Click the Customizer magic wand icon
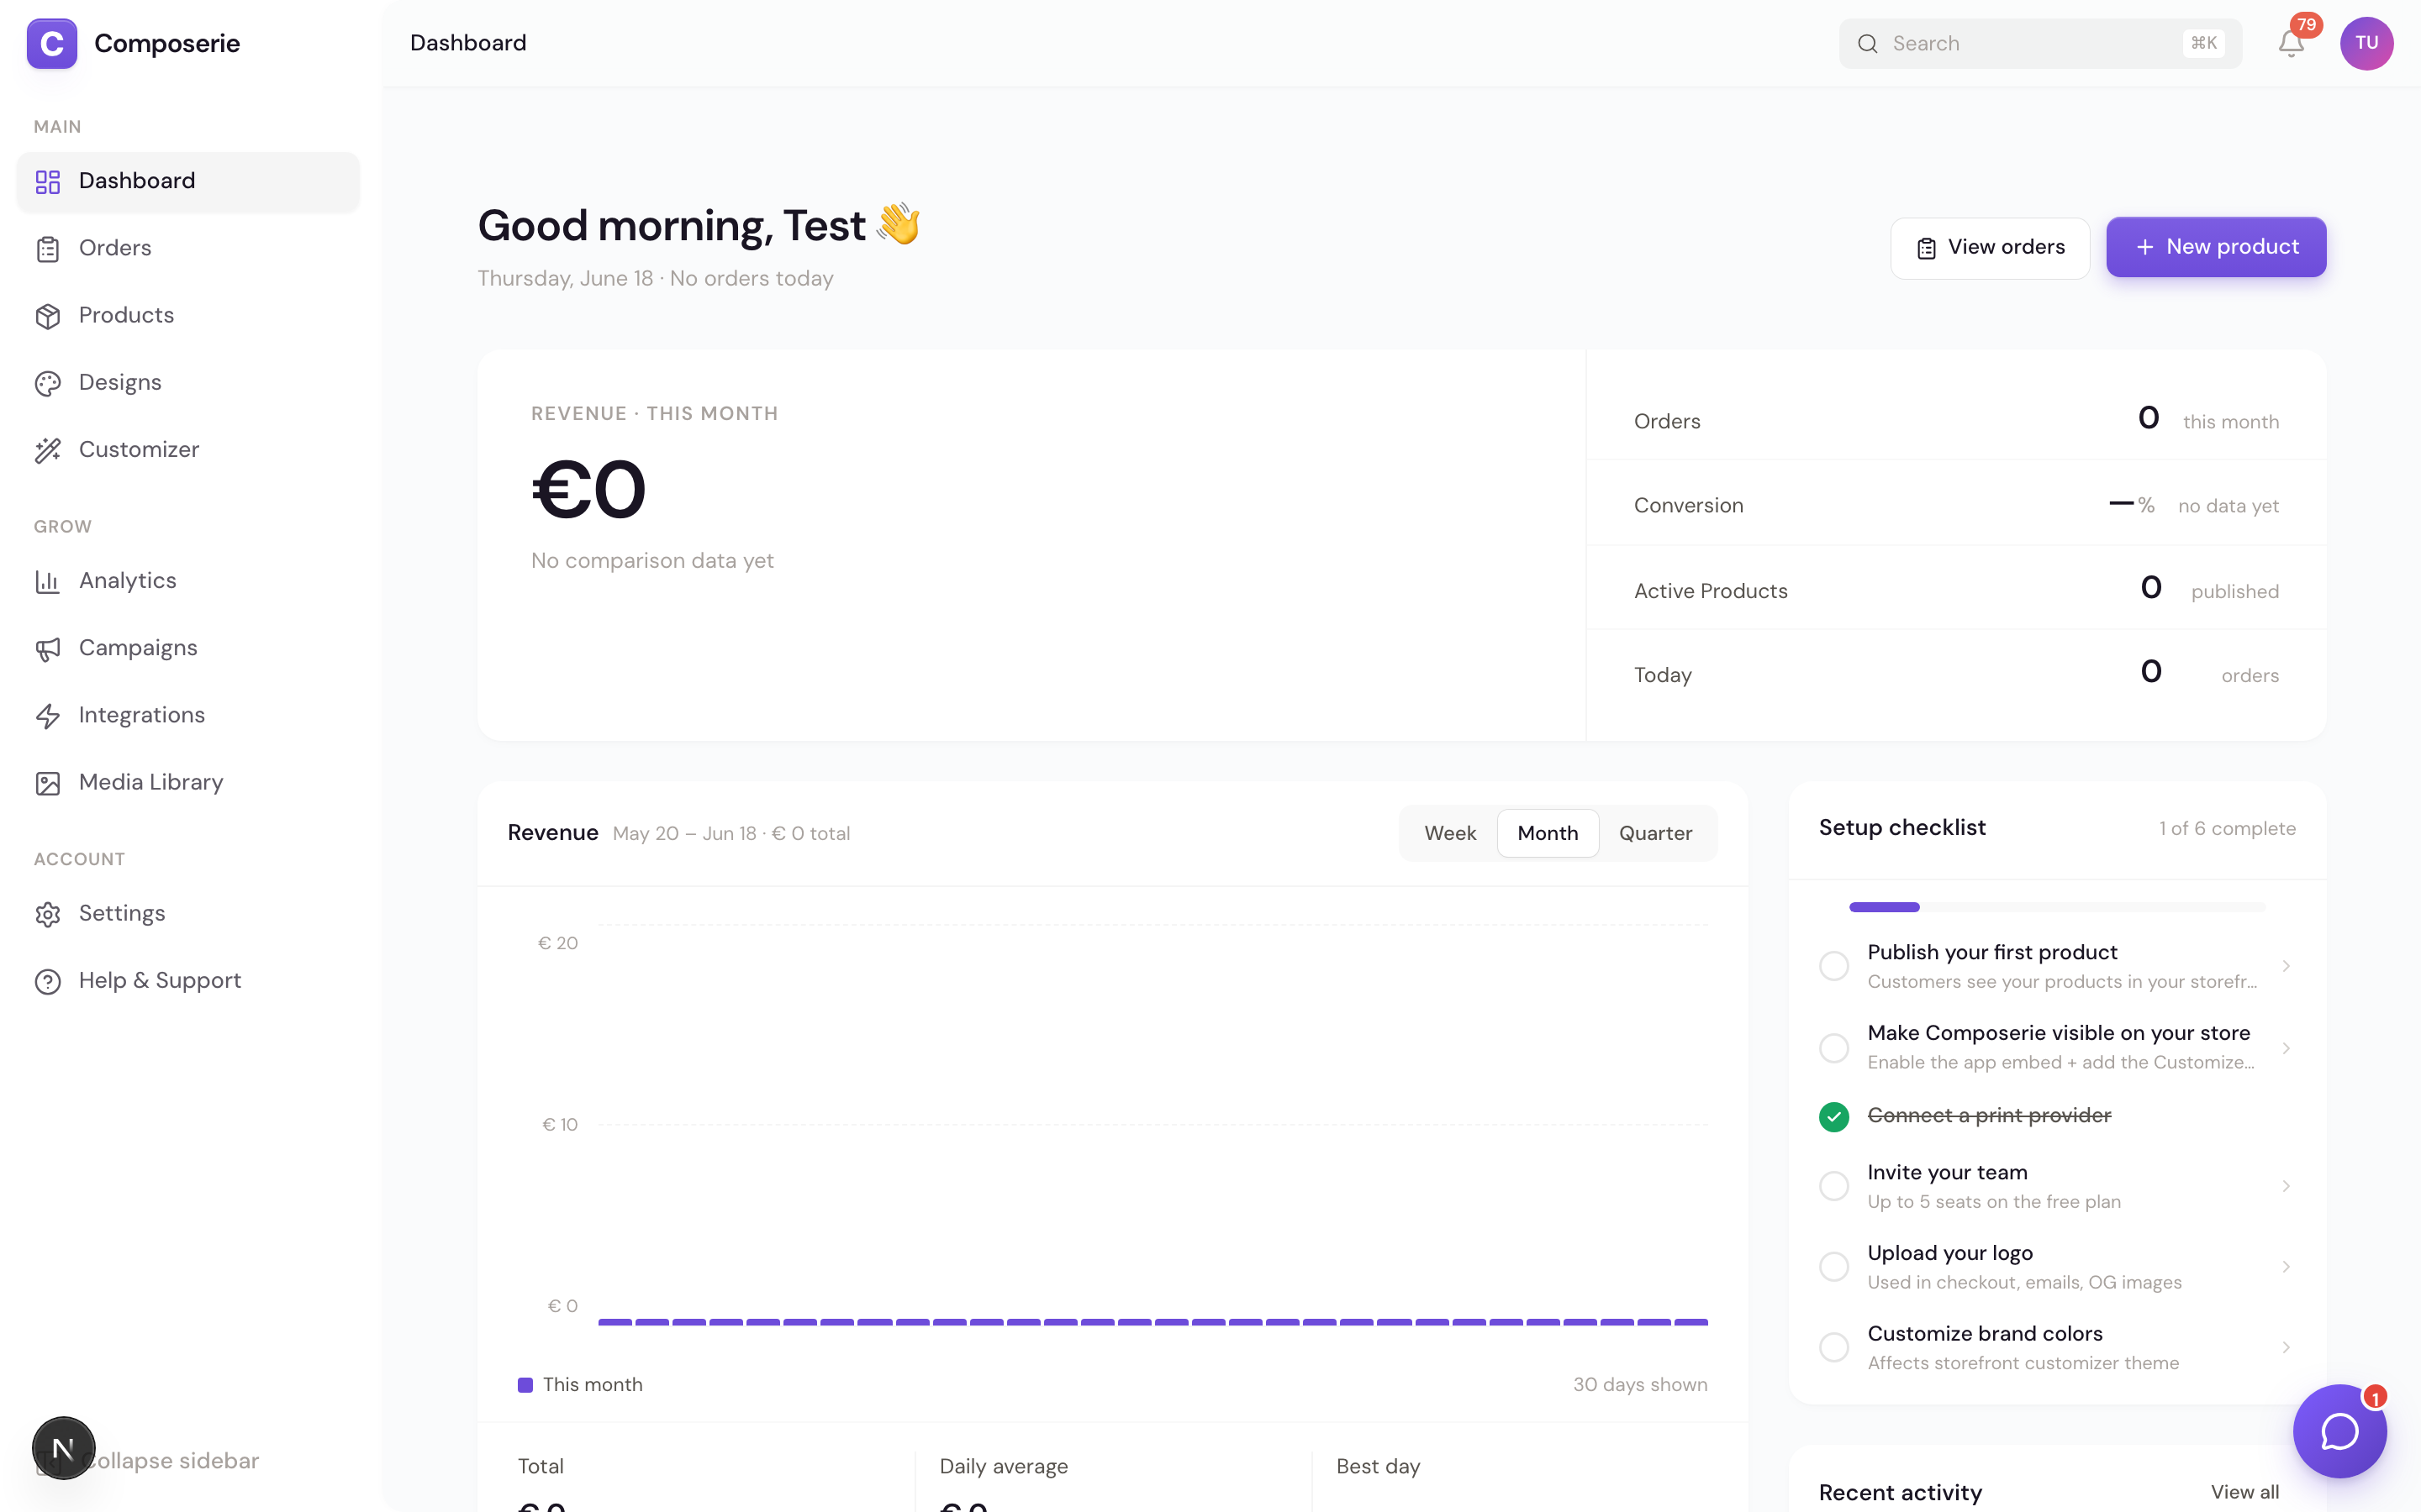The width and height of the screenshot is (2421, 1512). click(48, 450)
